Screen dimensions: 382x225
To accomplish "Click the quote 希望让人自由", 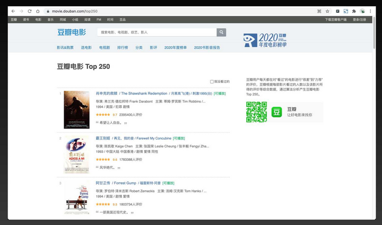I will tap(110, 123).
